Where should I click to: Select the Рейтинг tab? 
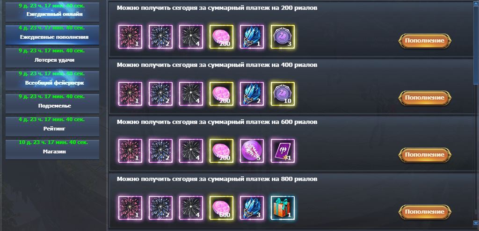pyautogui.click(x=52, y=127)
